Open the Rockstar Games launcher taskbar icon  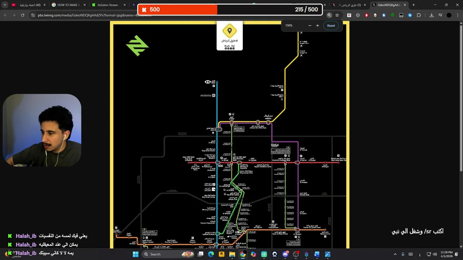(x=222, y=254)
